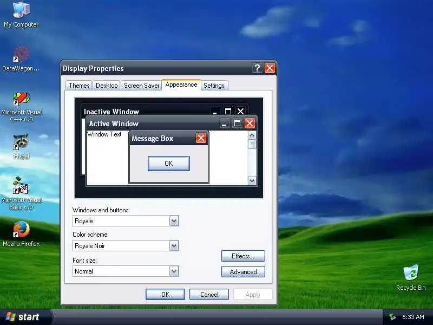Switch to the Screen Saver tab
Screen dimensions: 433x325
coord(141,86)
